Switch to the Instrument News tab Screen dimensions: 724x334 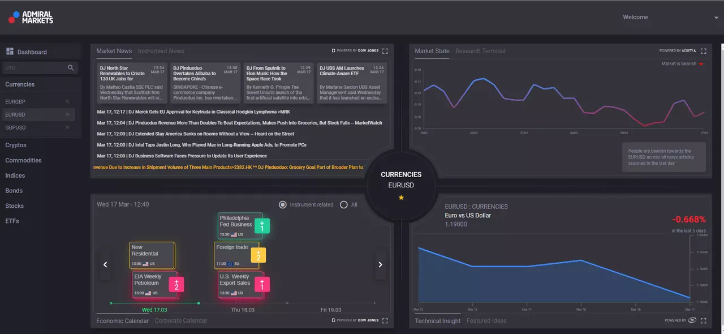(161, 51)
